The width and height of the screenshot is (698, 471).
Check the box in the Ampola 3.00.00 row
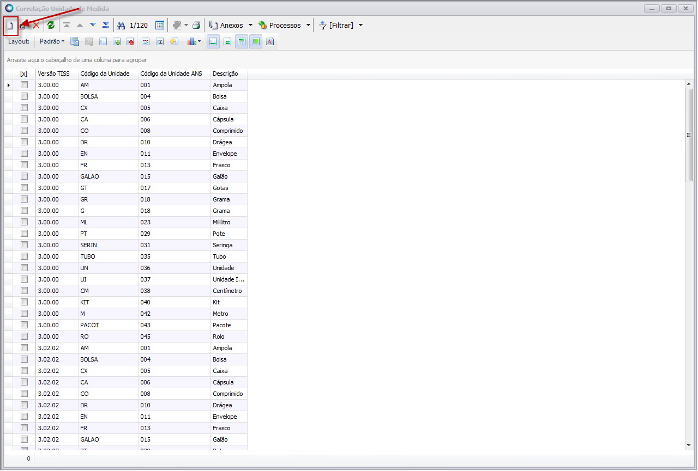(x=24, y=85)
